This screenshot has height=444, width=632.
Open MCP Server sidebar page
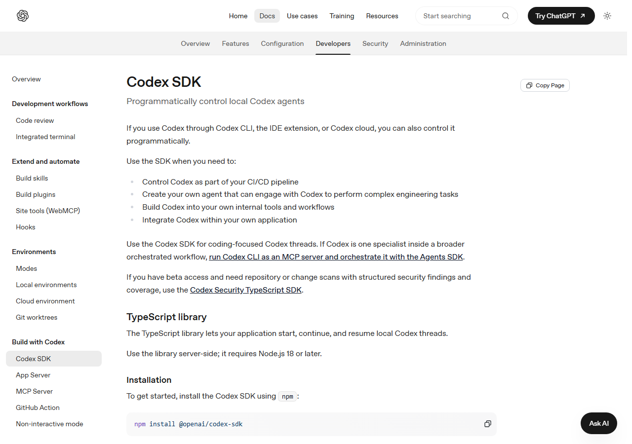[35, 391]
